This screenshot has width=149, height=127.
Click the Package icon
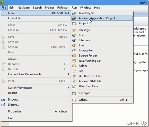(74, 30)
